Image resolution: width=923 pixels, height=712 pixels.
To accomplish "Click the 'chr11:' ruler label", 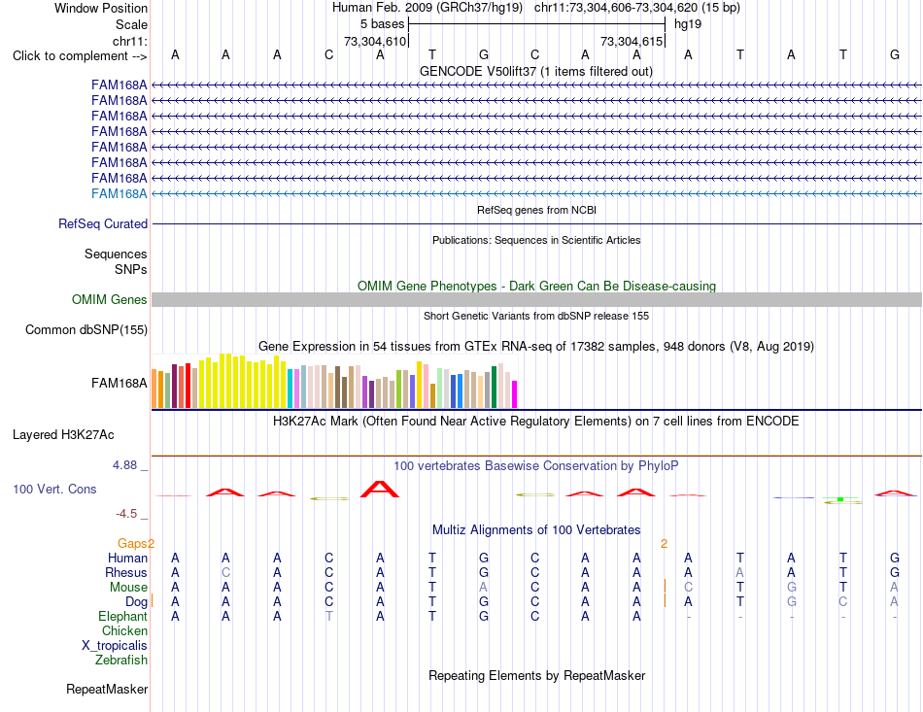I will tap(129, 41).
